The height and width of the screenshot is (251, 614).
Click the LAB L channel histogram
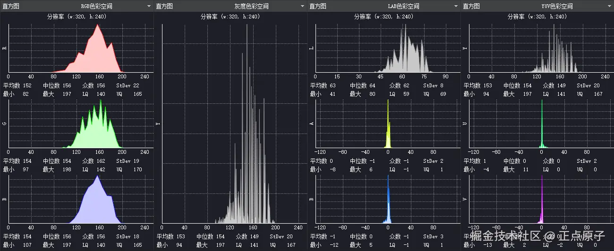tap(387, 49)
